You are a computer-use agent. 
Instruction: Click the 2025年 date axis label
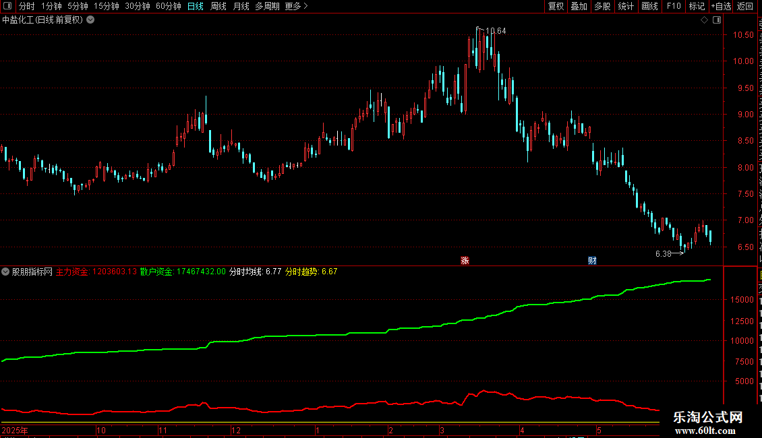pos(15,430)
